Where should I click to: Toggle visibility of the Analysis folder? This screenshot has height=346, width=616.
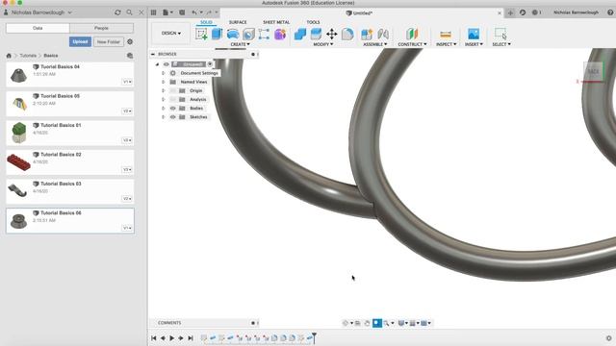coord(173,99)
